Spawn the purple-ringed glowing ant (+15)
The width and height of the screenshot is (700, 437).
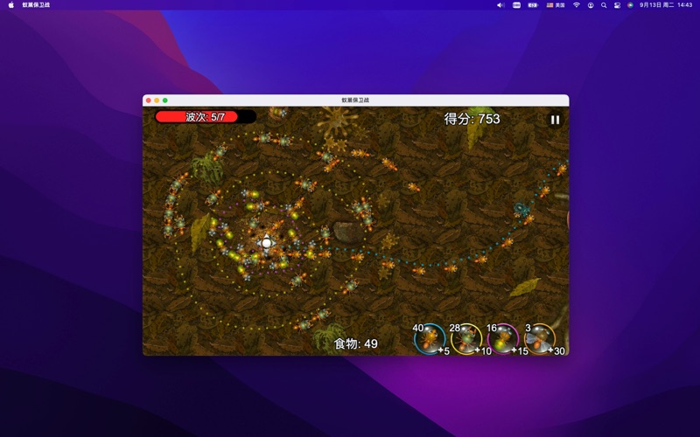click(502, 338)
